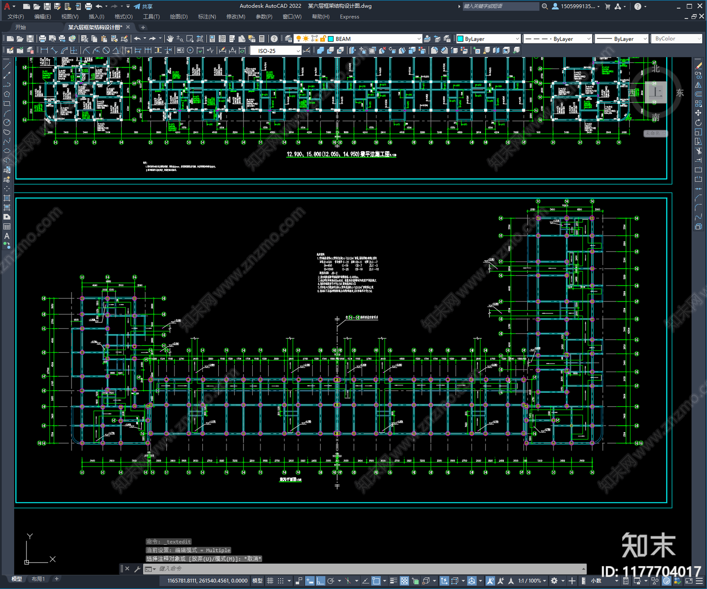Click the Erase tool in modify toolbar

(x=698, y=66)
